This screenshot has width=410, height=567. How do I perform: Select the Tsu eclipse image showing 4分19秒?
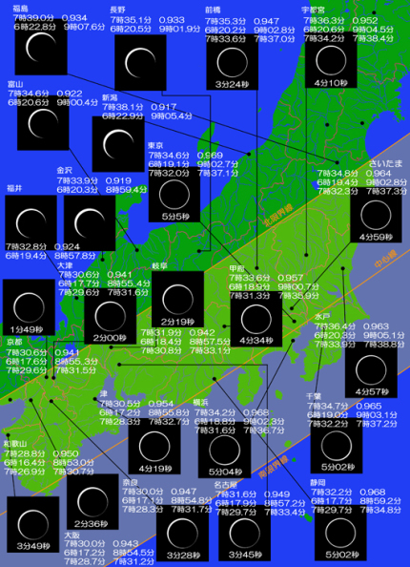coord(154,446)
